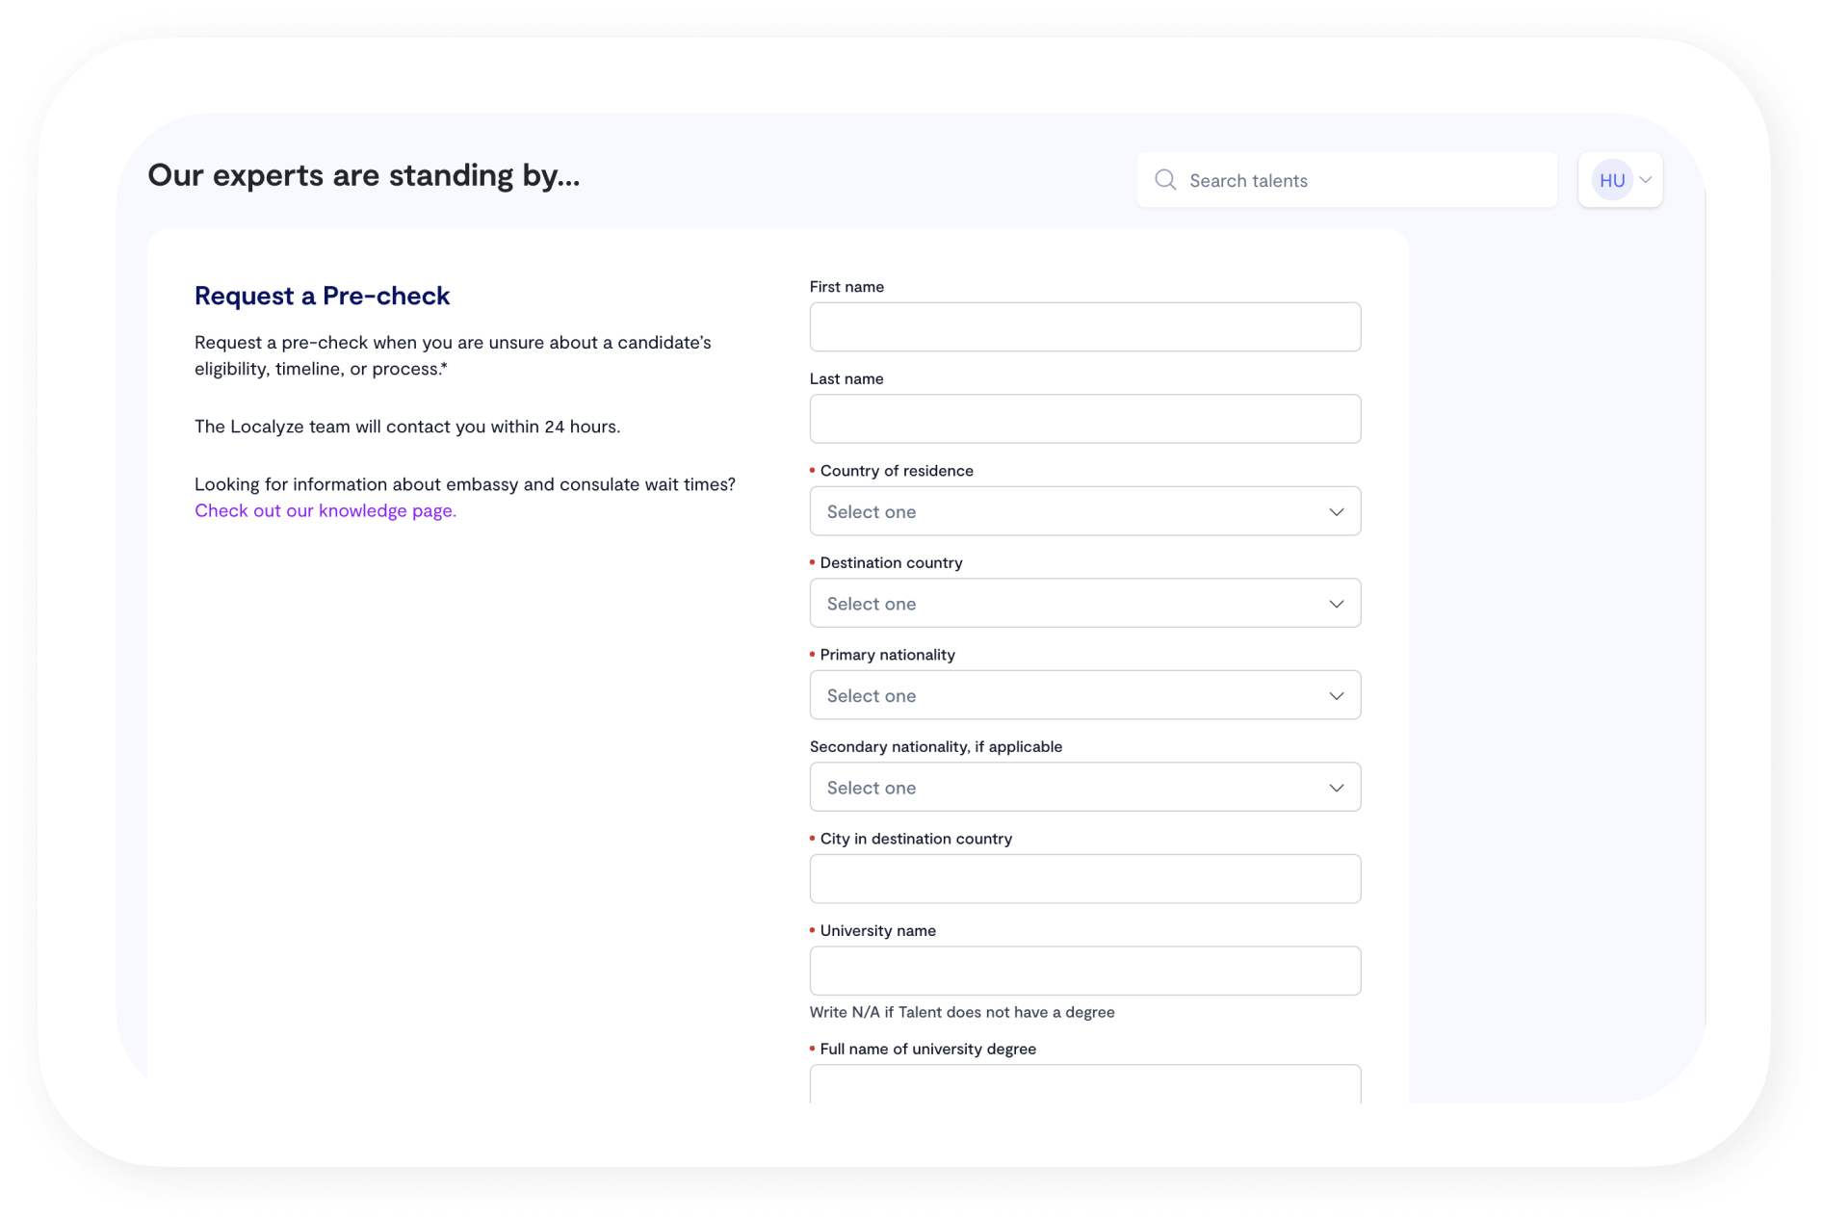Viewport: 1823px width, 1219px height.
Task: Click the City in destination country field
Action: (1084, 879)
